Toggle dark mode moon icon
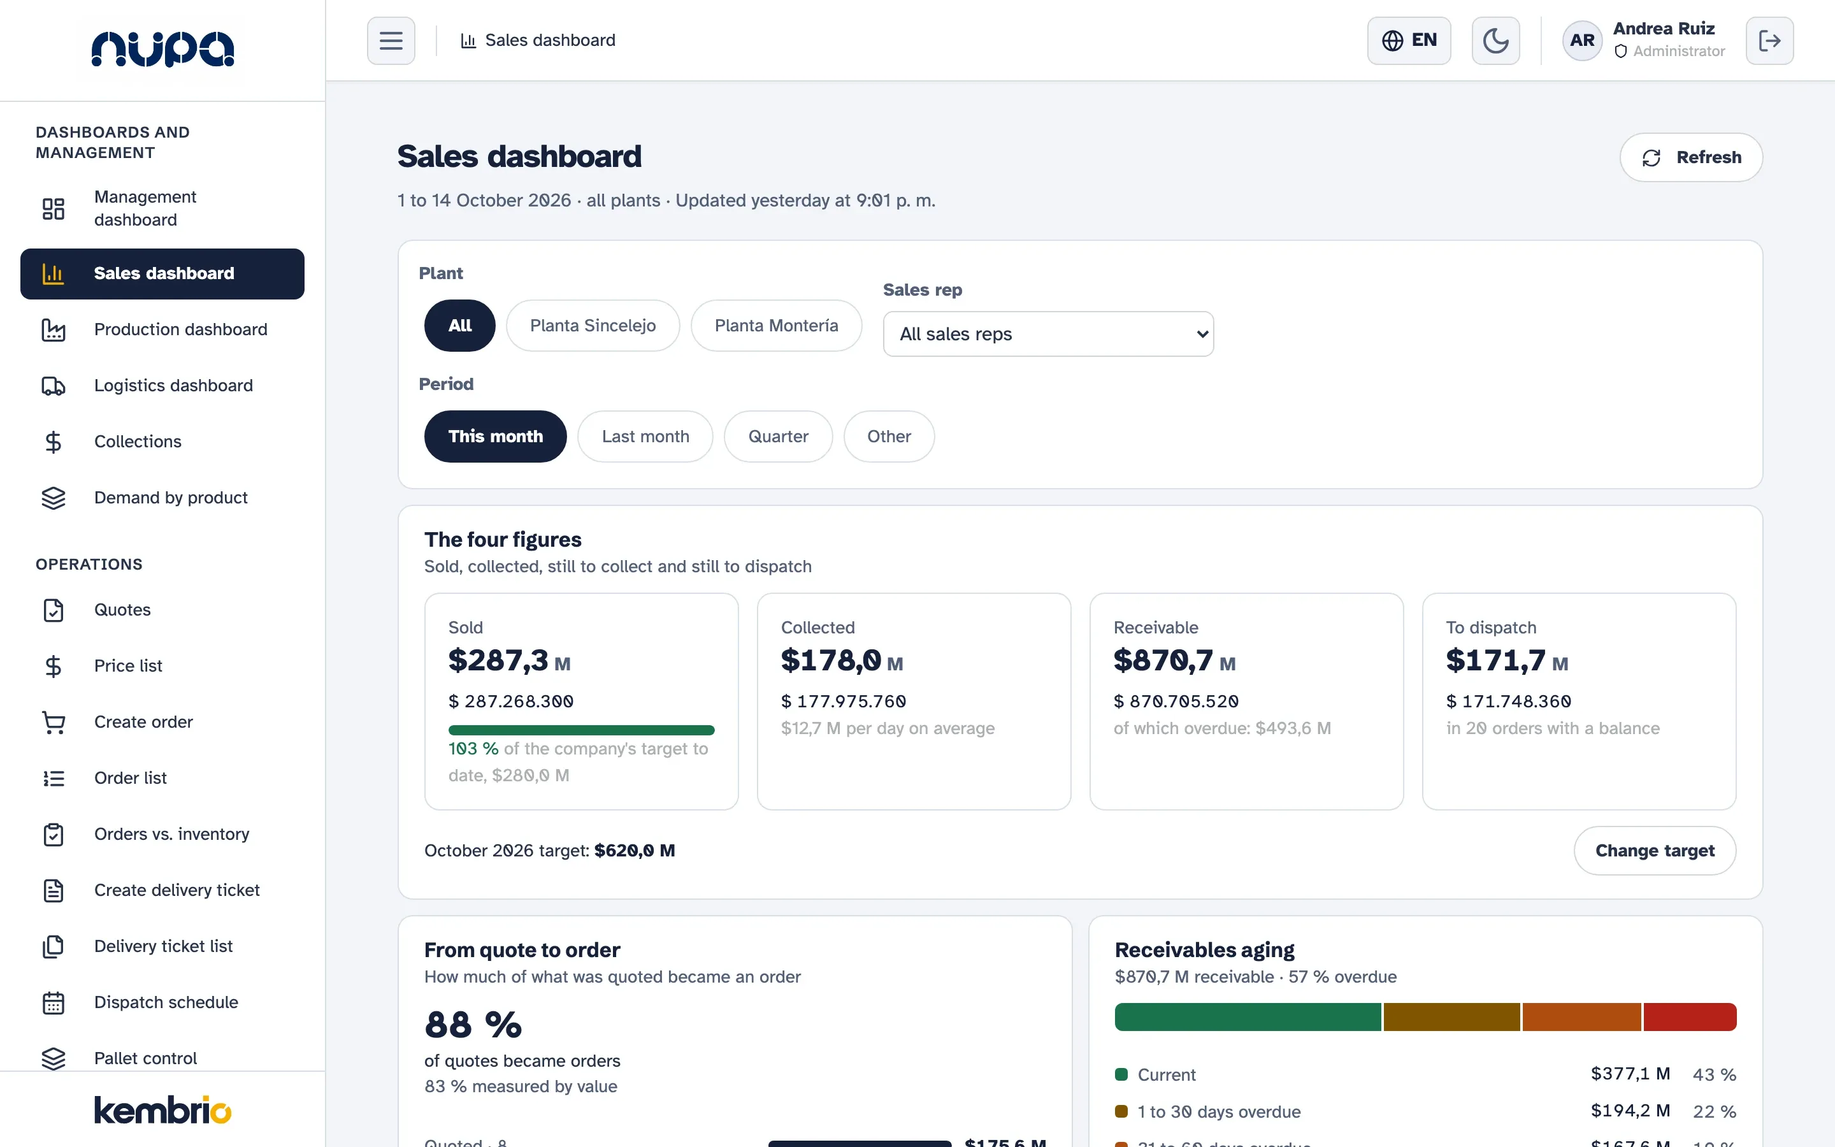This screenshot has width=1835, height=1147. (1495, 40)
